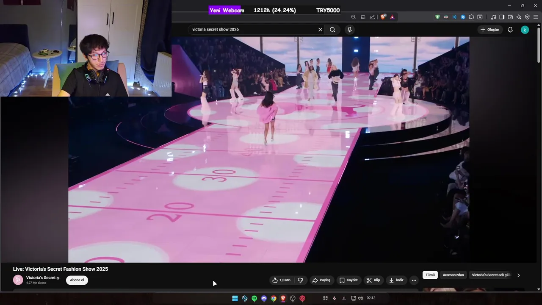Open the extensions puzzle-piece menu

click(x=471, y=17)
